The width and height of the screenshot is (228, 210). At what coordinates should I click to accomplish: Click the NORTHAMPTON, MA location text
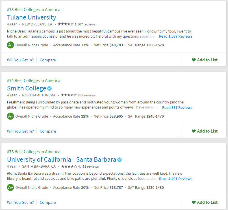click(39, 95)
